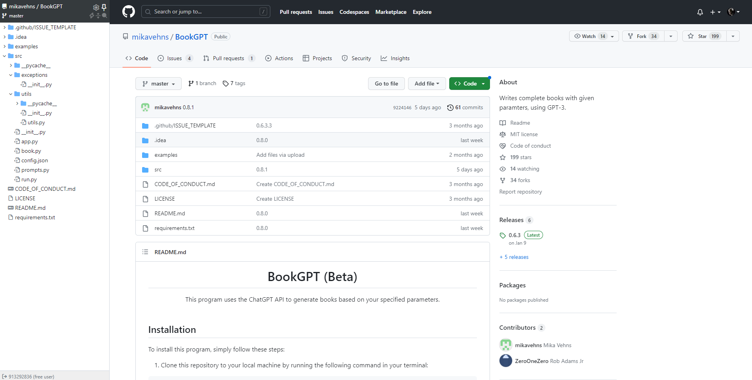The height and width of the screenshot is (380, 752).
Task: Open the notifications bell
Action: [700, 12]
